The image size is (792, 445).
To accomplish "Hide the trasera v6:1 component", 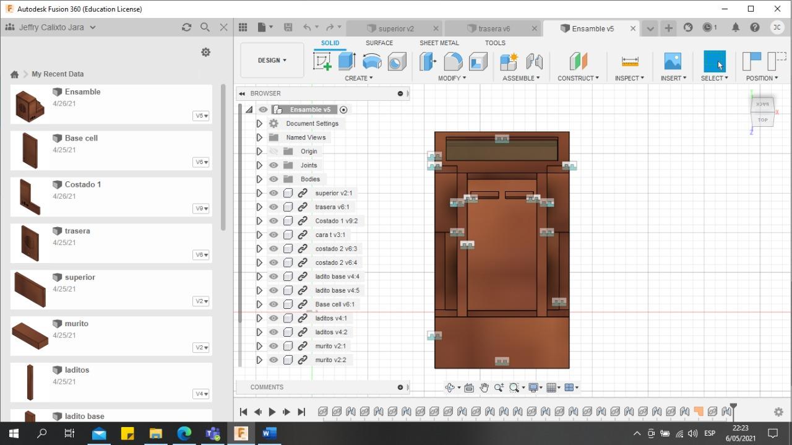I will pyautogui.click(x=273, y=207).
